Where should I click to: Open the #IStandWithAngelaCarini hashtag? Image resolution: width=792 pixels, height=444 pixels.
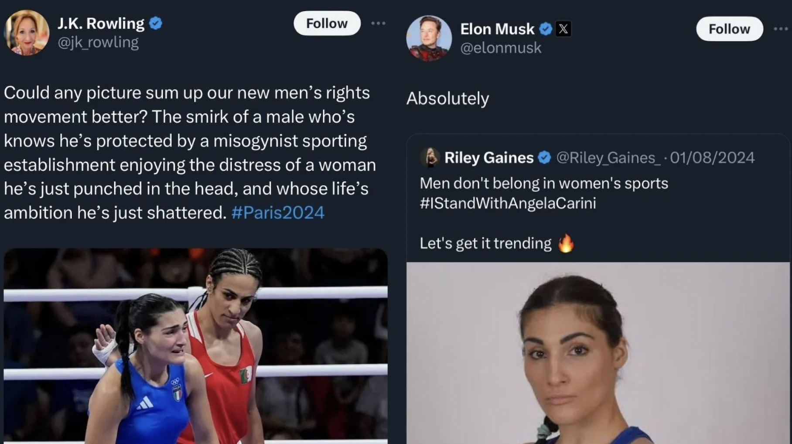point(508,203)
